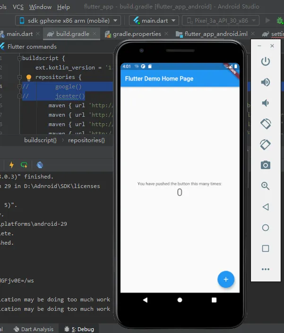Click console line with D:\Adnroid\SDK\licenses
The width and height of the screenshot is (284, 333).
pyautogui.click(x=50, y=186)
